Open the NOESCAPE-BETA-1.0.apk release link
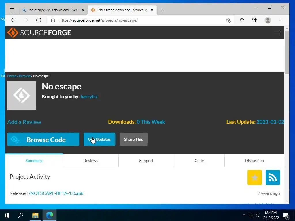Image resolution: width=295 pixels, height=221 pixels. tap(56, 193)
